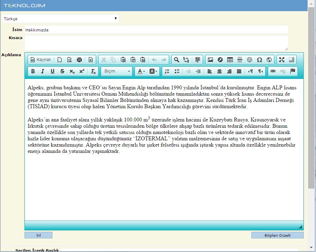Toggle Strikethrough formatting
Screen dimensions: 316x252
[62, 71]
